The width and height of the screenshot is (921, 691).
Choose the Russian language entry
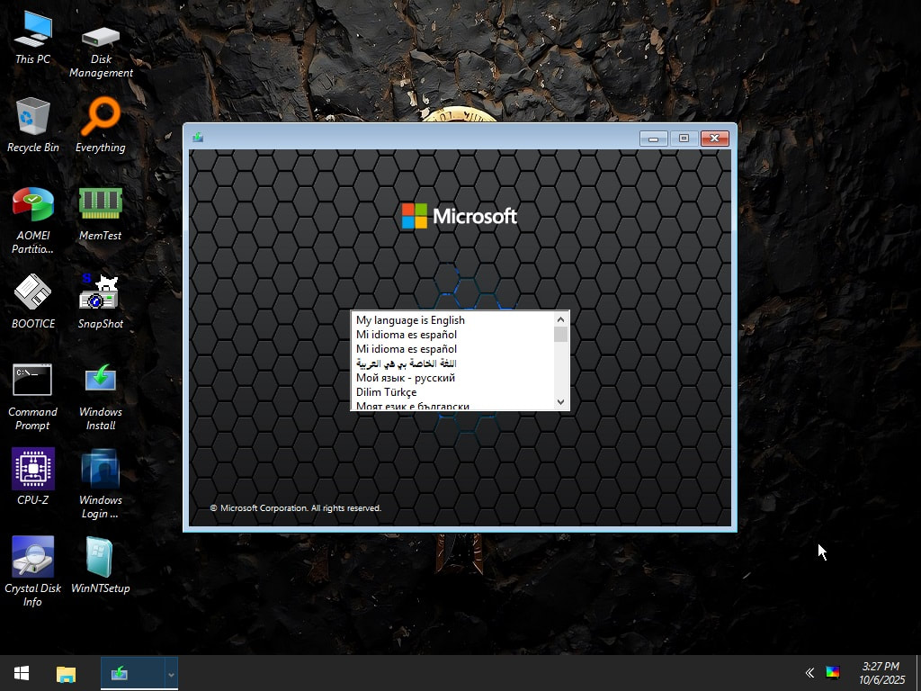click(406, 378)
